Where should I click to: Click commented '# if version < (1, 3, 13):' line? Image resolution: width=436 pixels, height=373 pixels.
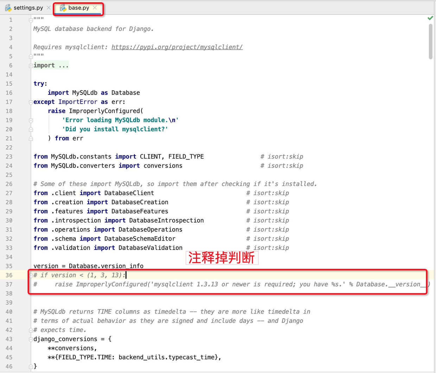coord(79,275)
